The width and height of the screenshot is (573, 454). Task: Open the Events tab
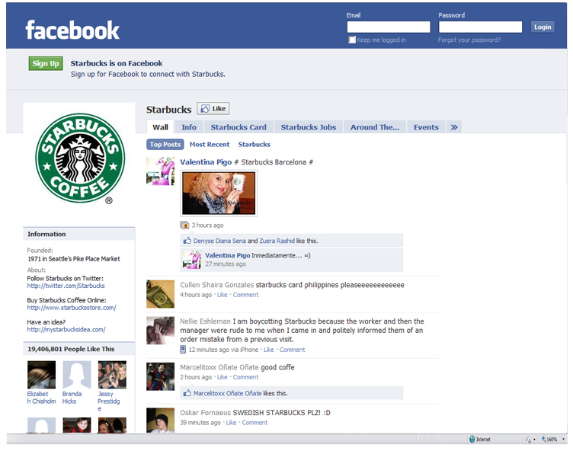tap(426, 127)
